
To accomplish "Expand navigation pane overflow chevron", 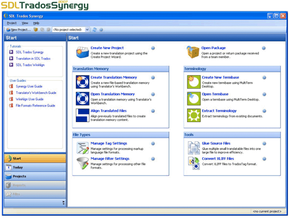I will [64, 203].
